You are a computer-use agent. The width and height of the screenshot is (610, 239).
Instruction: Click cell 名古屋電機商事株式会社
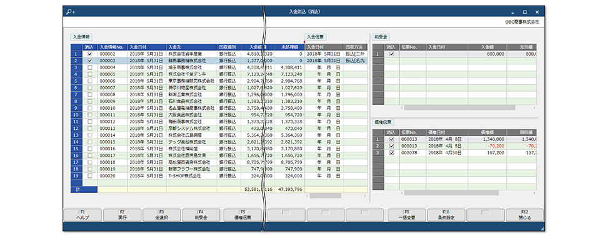(x=191, y=108)
